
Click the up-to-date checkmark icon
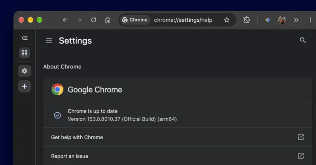[58, 115]
